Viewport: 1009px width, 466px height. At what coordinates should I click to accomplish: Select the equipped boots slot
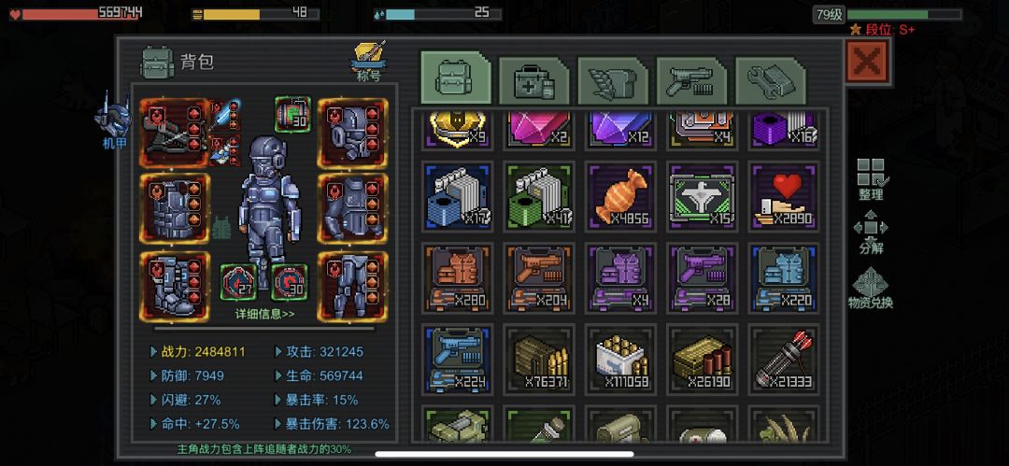coord(174,287)
